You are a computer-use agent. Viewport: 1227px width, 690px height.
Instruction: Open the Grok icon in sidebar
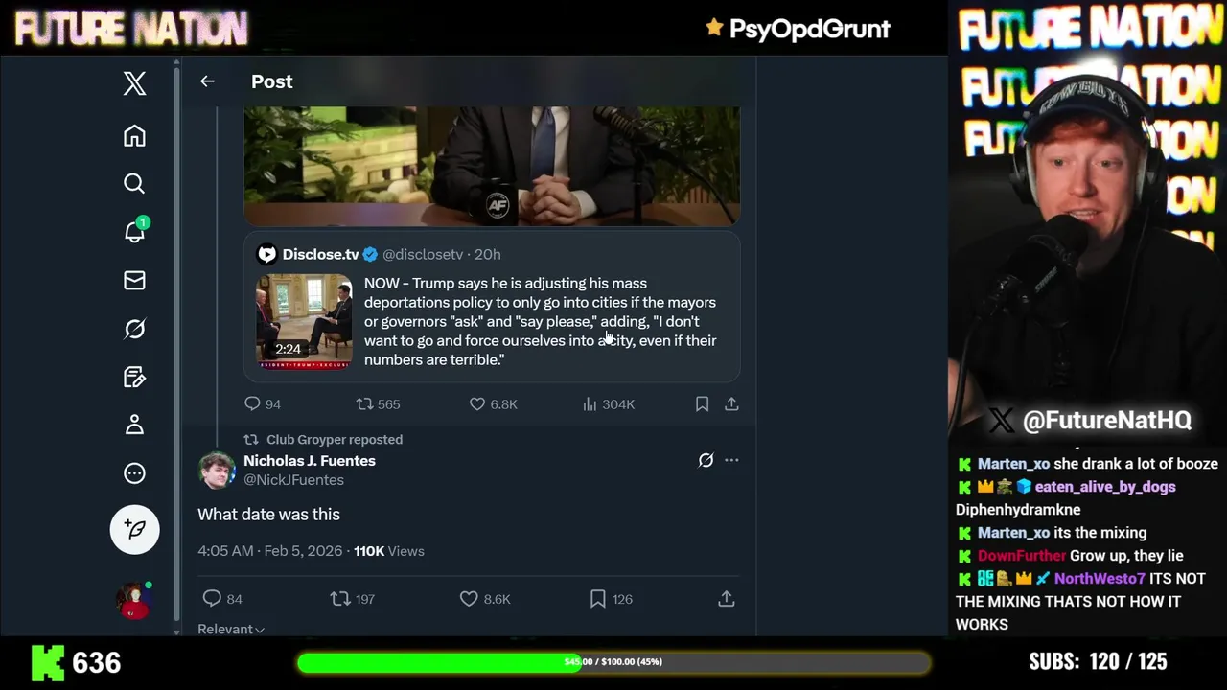point(134,329)
